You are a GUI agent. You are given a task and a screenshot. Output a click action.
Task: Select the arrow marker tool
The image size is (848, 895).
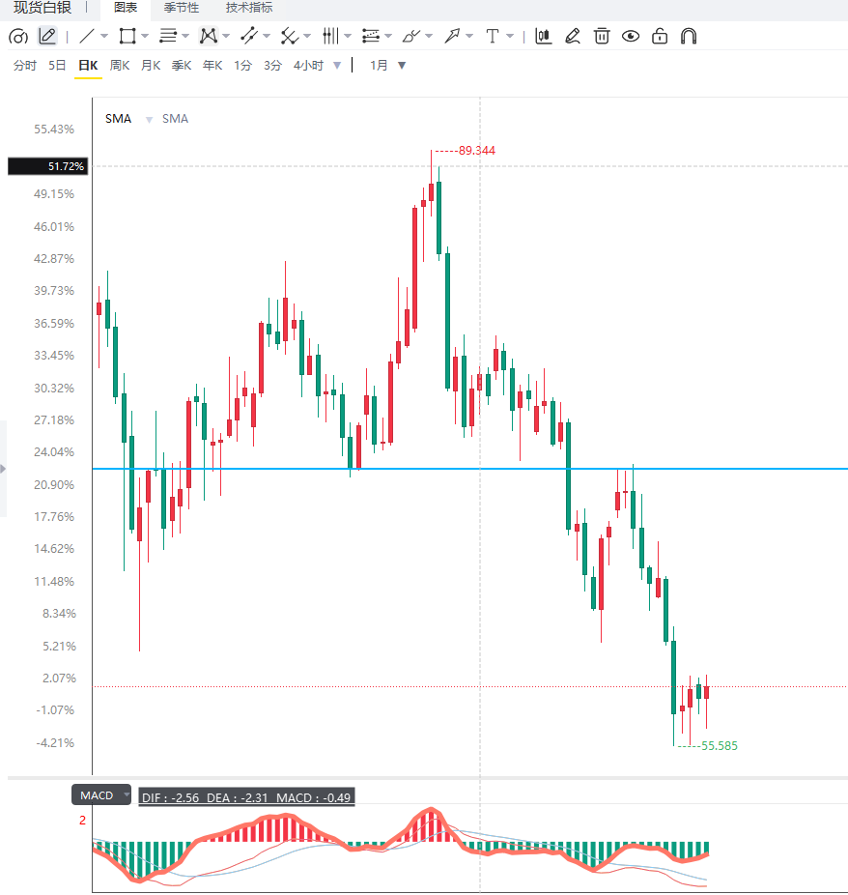tap(452, 37)
